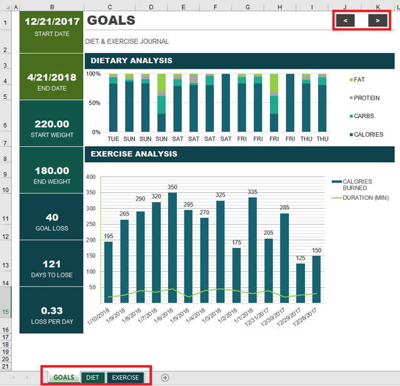The height and width of the screenshot is (386, 400).
Task: Click the FAT legend color swatch
Action: (351, 79)
